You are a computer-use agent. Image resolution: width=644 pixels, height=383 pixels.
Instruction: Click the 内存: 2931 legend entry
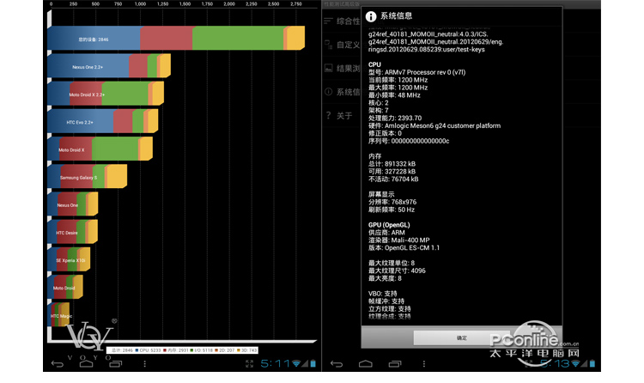pos(176,350)
